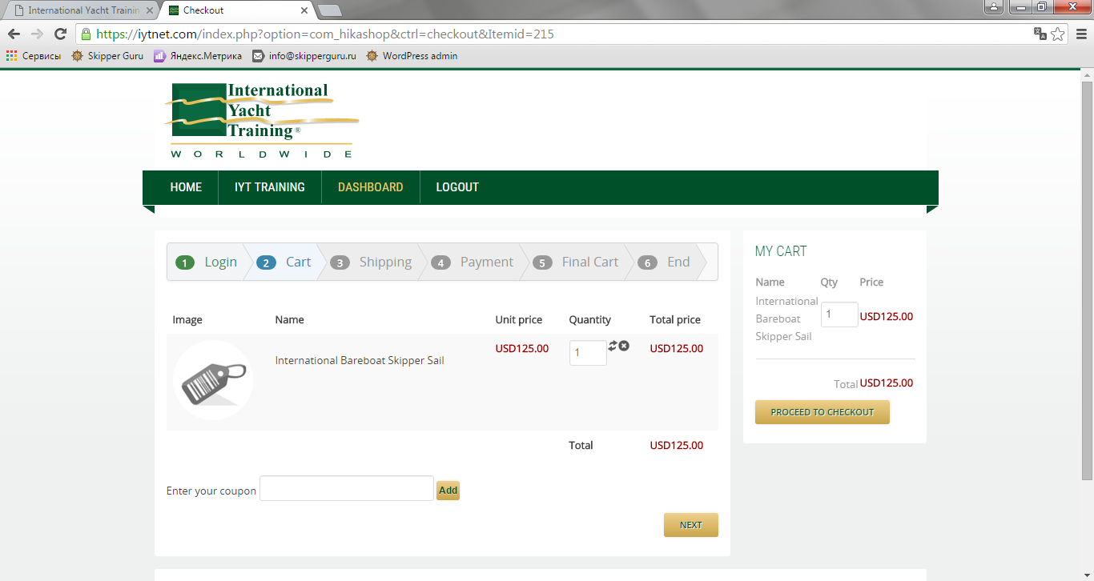Image resolution: width=1094 pixels, height=581 pixels.
Task: Click the cart table quantity field
Action: 588,353
